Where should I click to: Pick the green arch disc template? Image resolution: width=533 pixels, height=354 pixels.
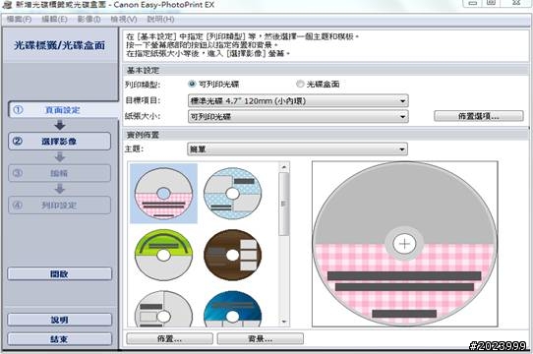click(x=163, y=255)
